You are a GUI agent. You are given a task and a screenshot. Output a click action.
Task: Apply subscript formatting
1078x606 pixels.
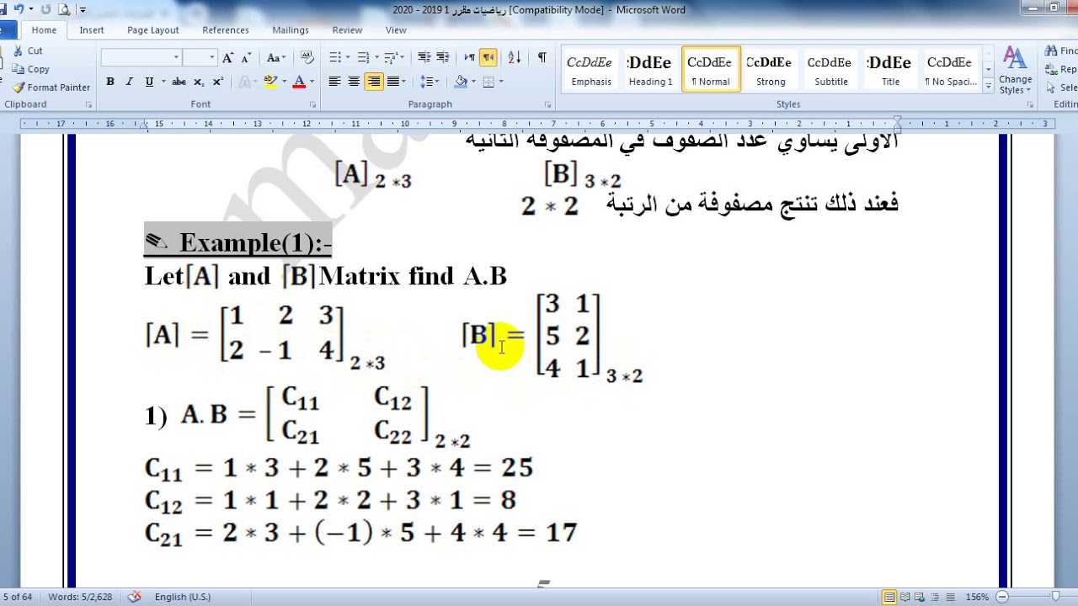click(x=199, y=82)
